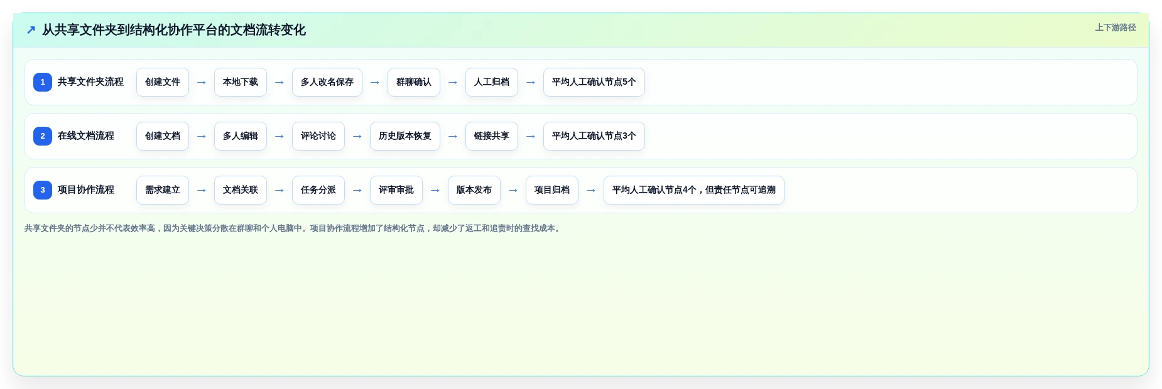This screenshot has height=389, width=1162.
Task: Click the 文档关联 step chip
Action: (241, 190)
